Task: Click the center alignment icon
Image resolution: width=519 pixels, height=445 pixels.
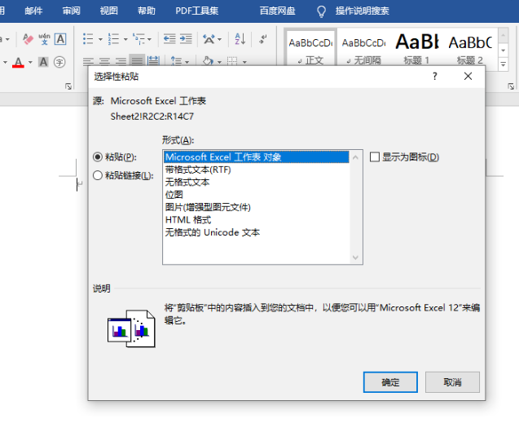Action: click(x=104, y=62)
